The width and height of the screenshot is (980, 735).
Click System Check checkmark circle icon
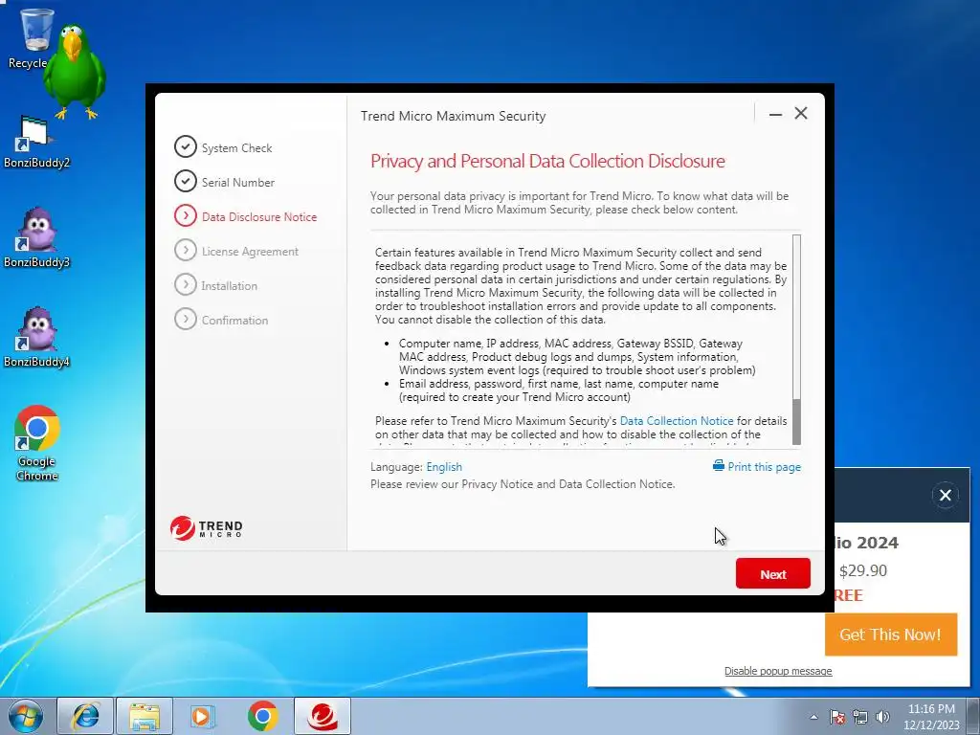click(185, 146)
